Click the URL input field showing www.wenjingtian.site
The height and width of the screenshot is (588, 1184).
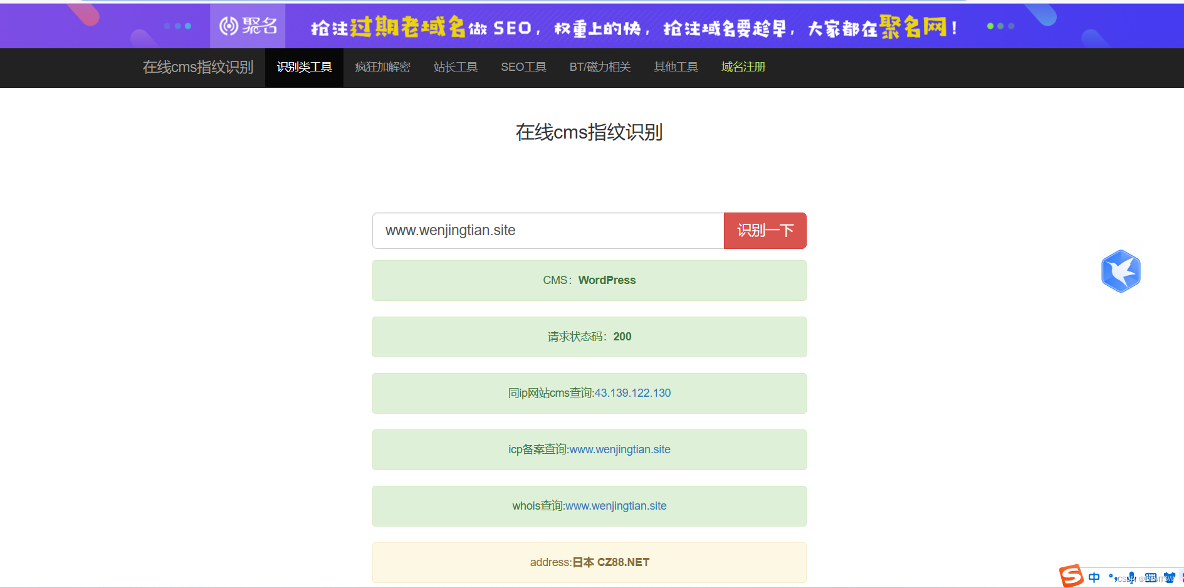548,231
